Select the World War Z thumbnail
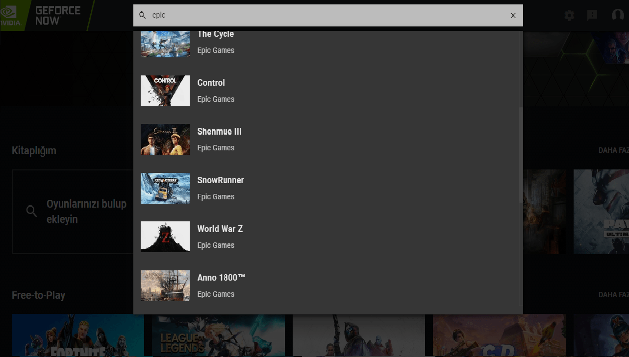629x357 pixels. (x=165, y=237)
